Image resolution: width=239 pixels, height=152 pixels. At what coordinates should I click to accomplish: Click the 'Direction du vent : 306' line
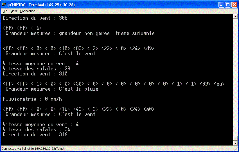35,18
